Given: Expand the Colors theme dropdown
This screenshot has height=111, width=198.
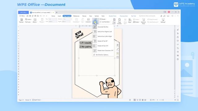Looking at the screenshot, I should (x=28, y=19).
